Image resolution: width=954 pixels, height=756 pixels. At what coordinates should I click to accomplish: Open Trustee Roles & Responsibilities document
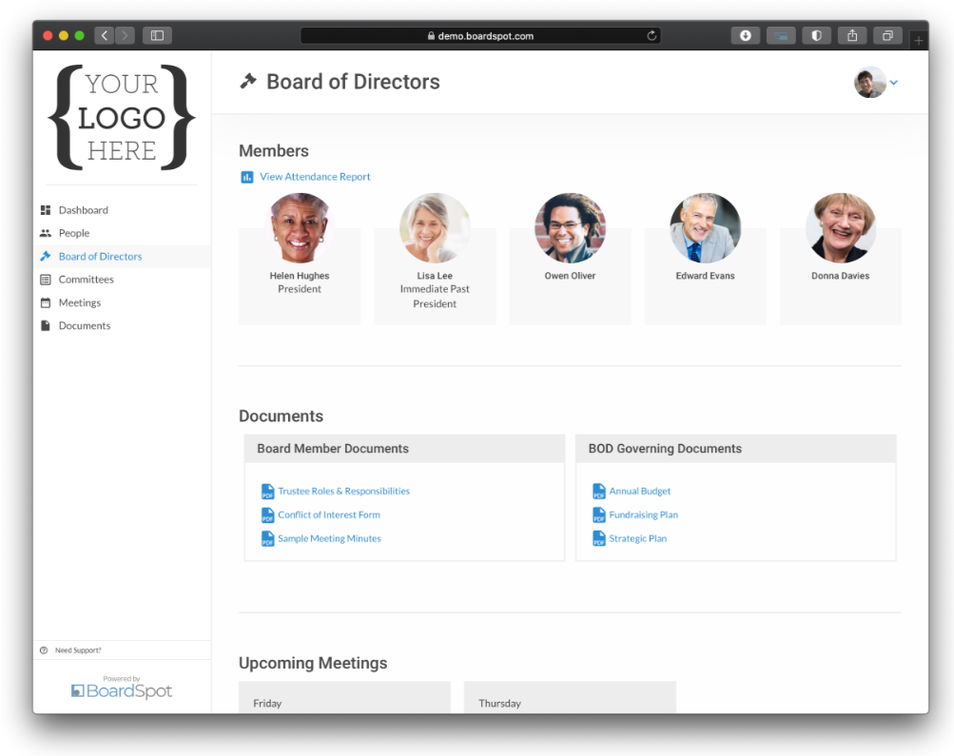pyautogui.click(x=343, y=492)
